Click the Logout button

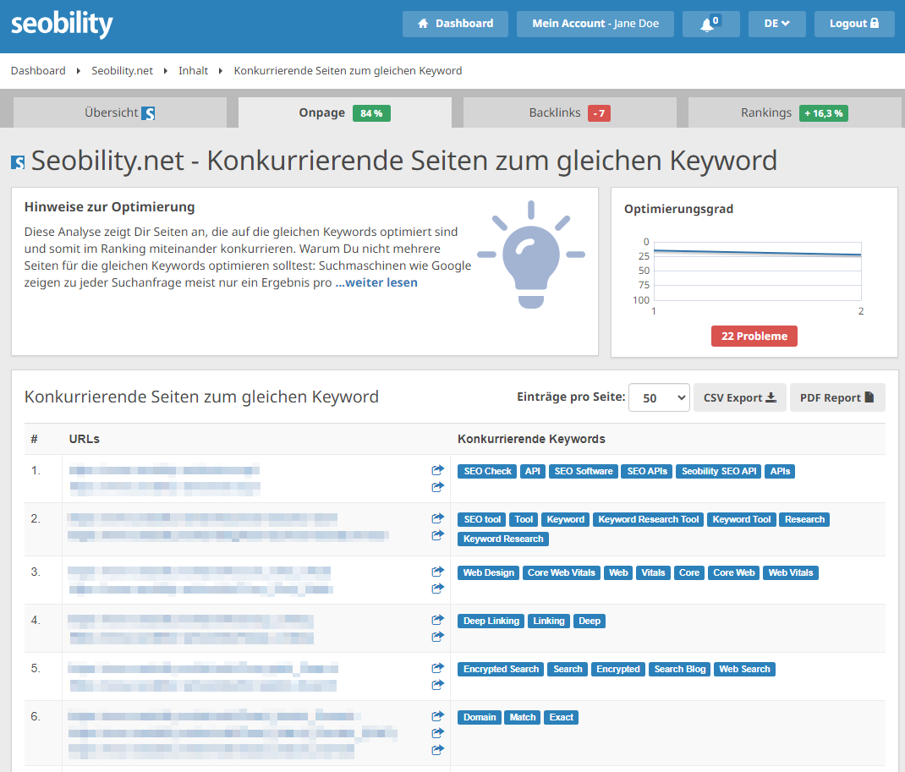854,24
